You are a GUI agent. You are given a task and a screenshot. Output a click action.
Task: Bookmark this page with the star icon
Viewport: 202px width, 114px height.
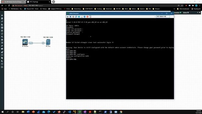coord(182,6)
